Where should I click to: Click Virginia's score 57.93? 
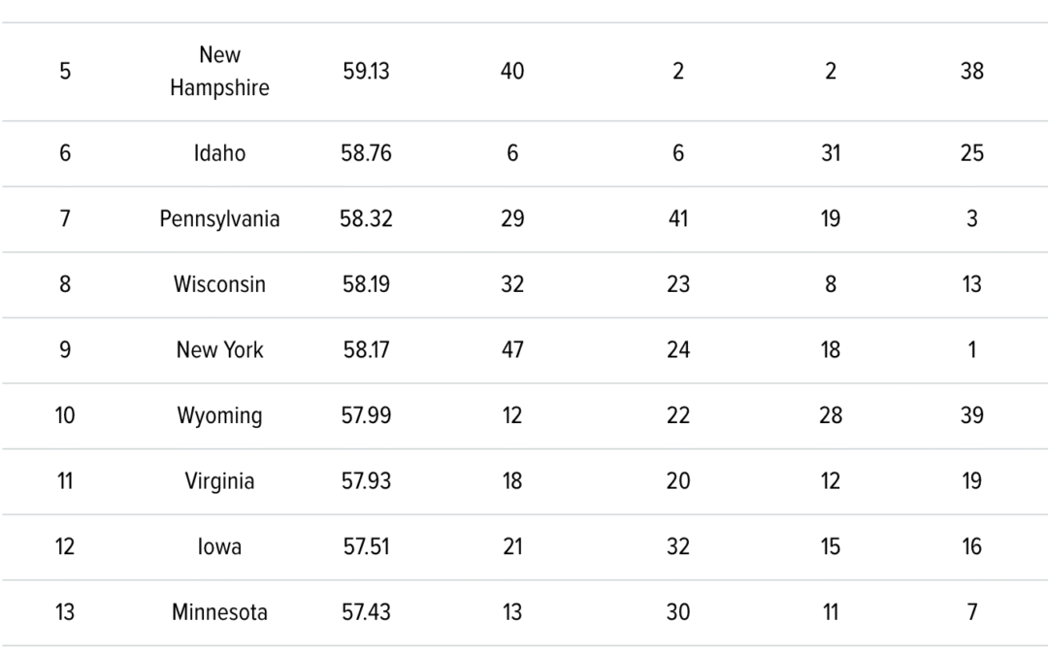(x=366, y=481)
